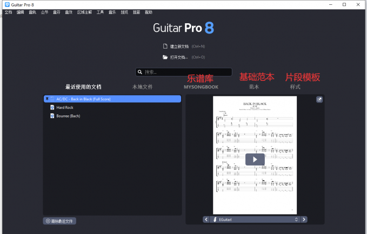Switch to the 本地文件 tab
The image size is (367, 234).
pyautogui.click(x=142, y=87)
